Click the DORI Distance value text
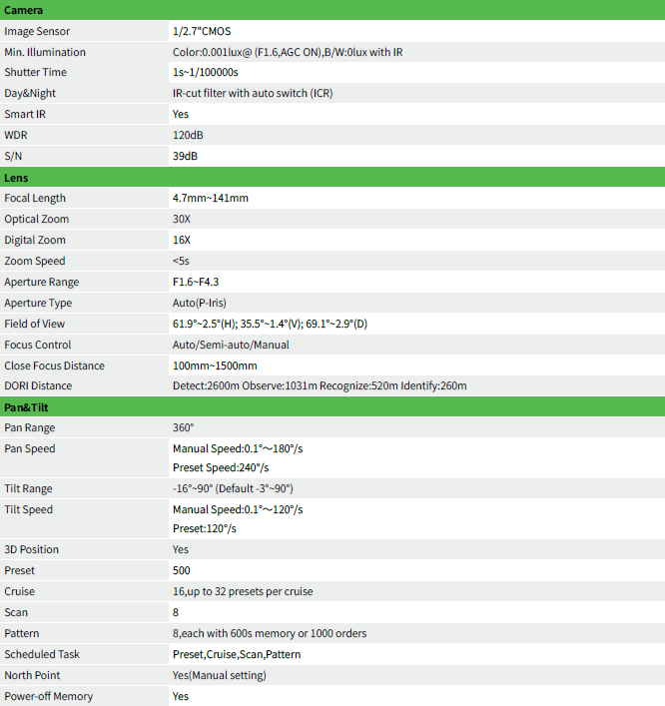 coord(320,385)
